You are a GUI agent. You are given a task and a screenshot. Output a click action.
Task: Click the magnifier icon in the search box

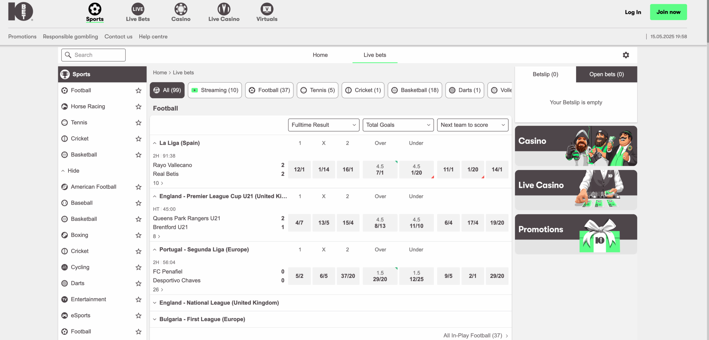(68, 55)
